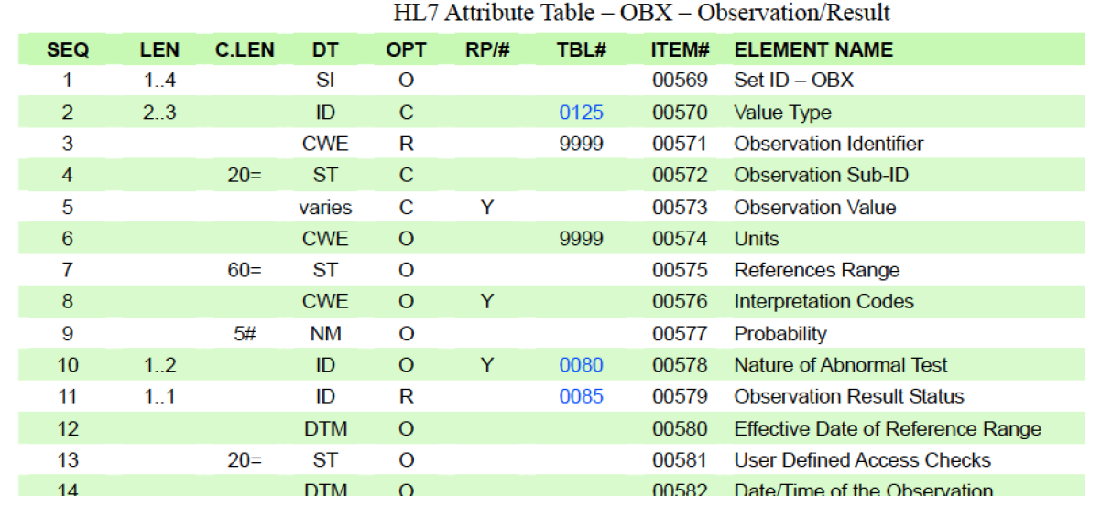Select the "Value Type" element name
The width and height of the screenshot is (1112, 528).
(782, 113)
